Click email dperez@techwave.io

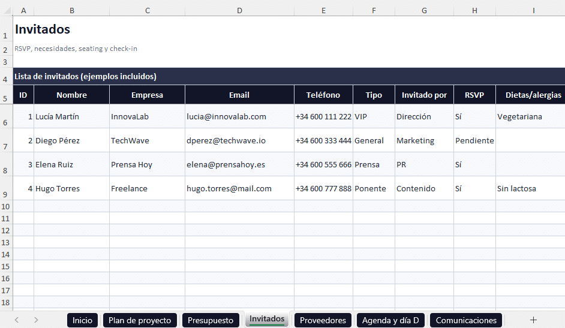coord(240,140)
